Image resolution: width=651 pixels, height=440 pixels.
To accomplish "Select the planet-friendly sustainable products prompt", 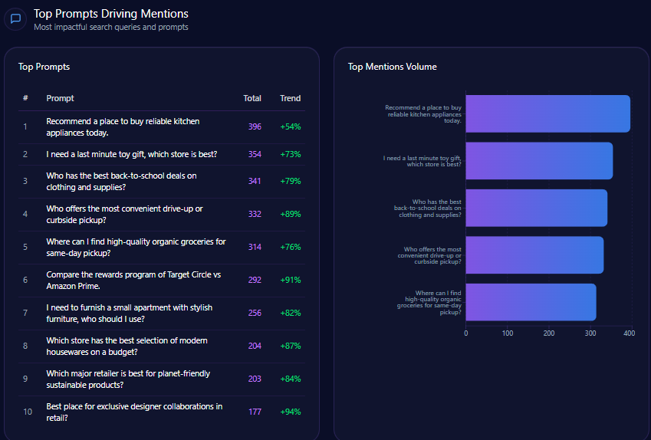I will (127, 379).
